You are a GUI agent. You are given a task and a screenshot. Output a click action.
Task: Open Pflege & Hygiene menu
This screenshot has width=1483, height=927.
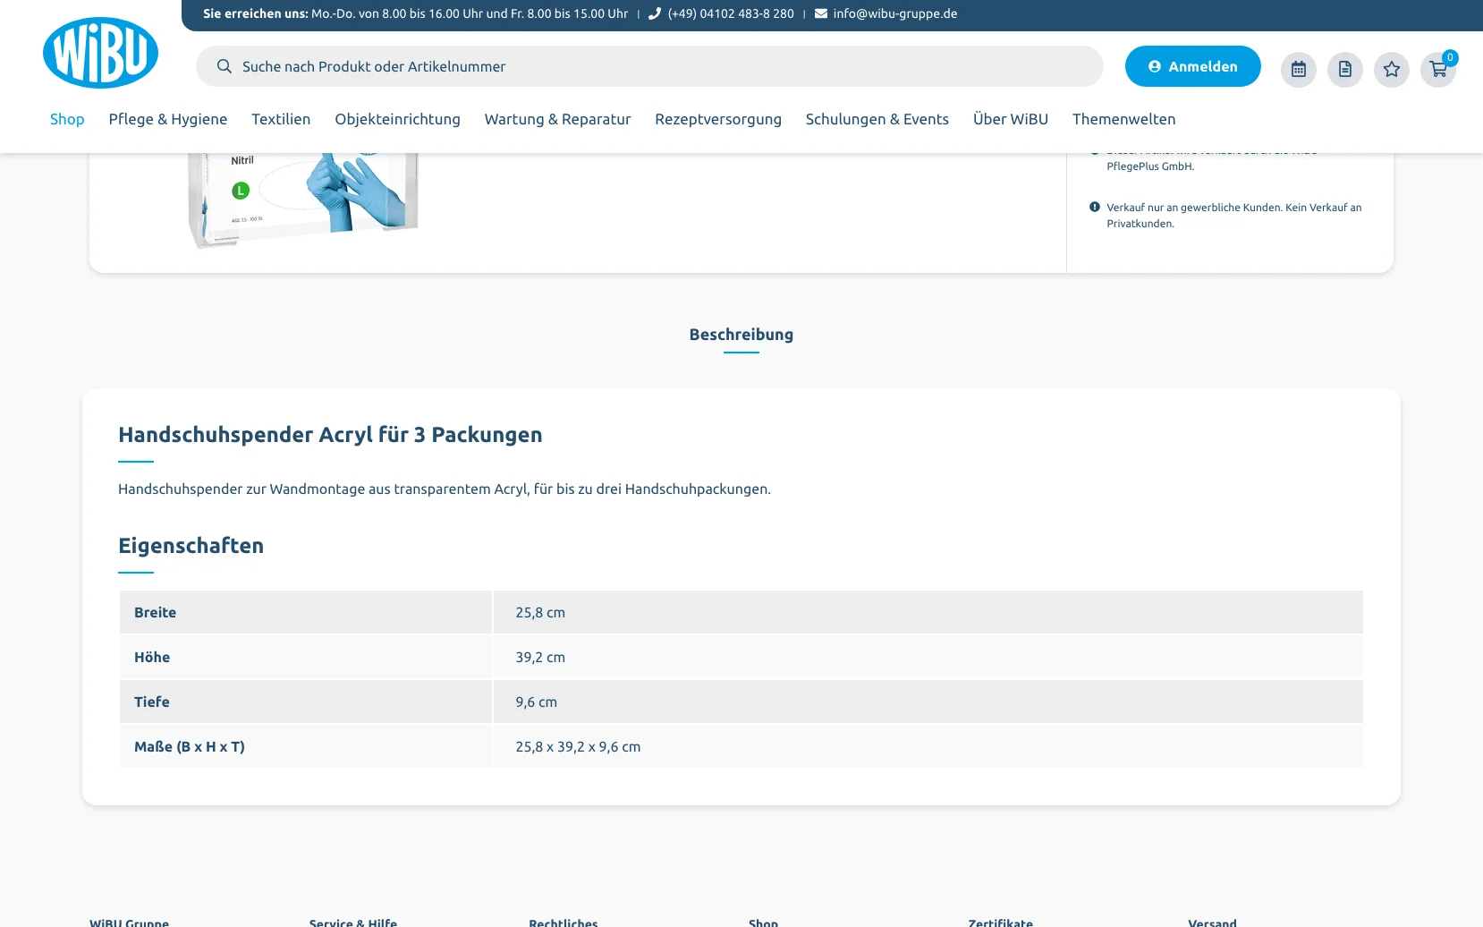click(168, 119)
